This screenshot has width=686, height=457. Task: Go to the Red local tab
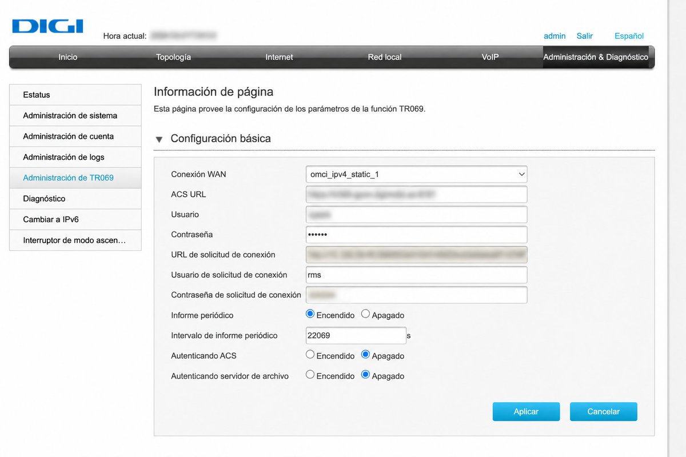pos(385,57)
